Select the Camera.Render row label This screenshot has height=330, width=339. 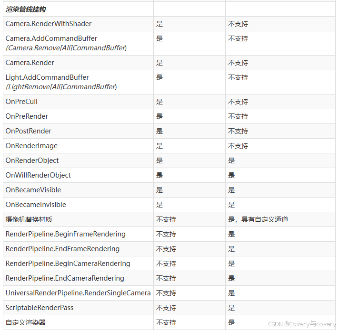pyautogui.click(x=30, y=63)
